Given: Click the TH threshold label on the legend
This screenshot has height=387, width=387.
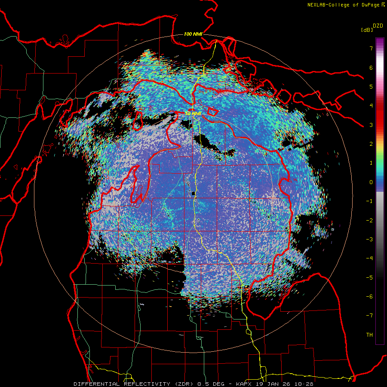Looking at the screenshot, I should [x=369, y=335].
